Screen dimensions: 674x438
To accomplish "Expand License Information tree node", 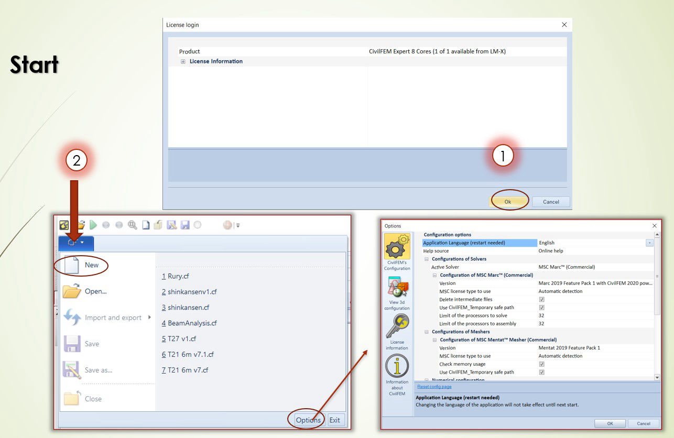I will click(183, 61).
